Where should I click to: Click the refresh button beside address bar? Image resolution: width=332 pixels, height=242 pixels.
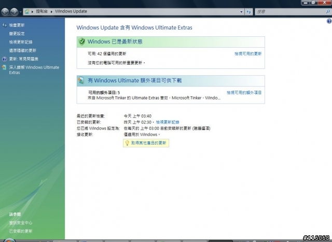[x=248, y=12]
